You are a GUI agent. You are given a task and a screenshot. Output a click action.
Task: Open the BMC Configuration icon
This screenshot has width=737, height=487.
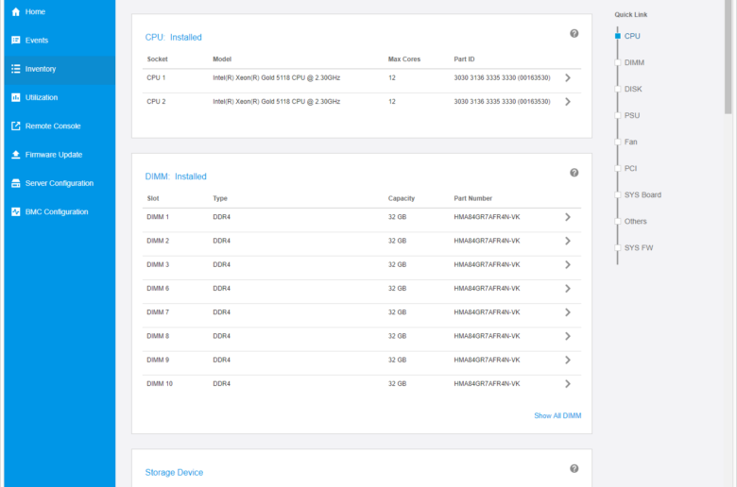tap(15, 211)
